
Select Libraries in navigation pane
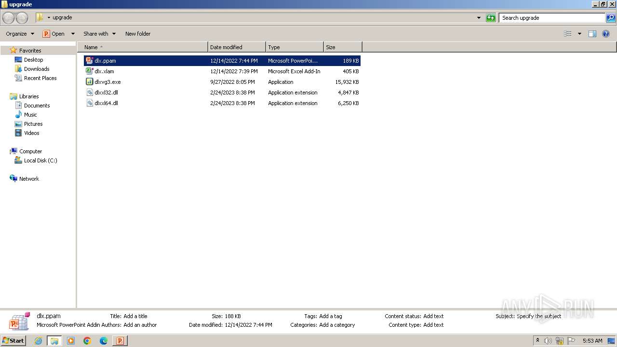click(29, 96)
